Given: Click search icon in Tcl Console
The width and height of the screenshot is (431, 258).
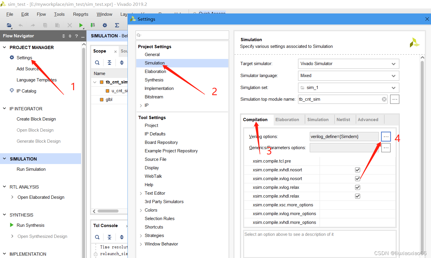Looking at the screenshot, I should pos(97,237).
